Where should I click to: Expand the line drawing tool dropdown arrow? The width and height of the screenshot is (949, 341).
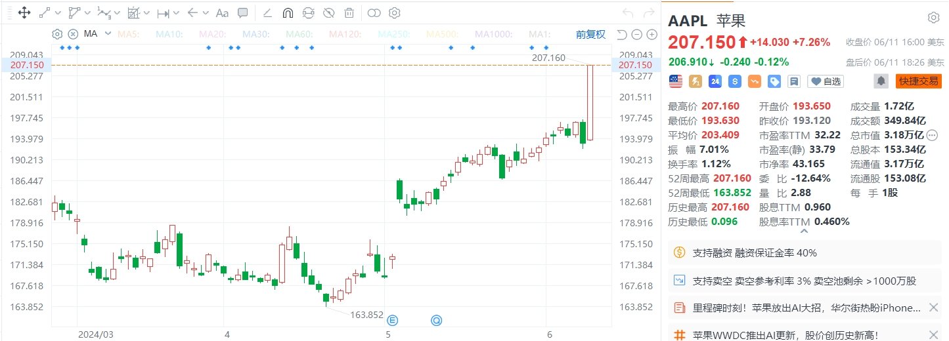pyautogui.click(x=58, y=12)
